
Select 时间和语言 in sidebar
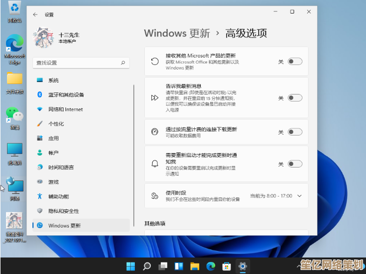(61, 167)
